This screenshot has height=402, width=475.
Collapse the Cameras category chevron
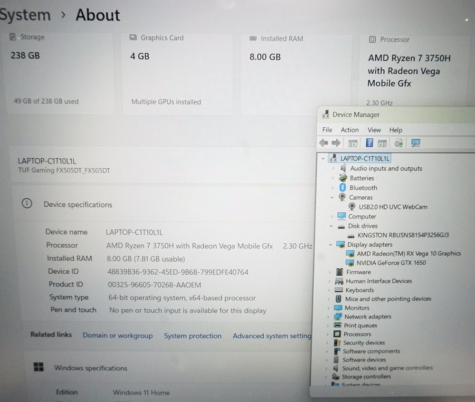pos(332,197)
